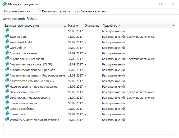This screenshot has width=179, height=138.
Task: Click the Word Add-In license key icon
Action: [x=7, y=47]
